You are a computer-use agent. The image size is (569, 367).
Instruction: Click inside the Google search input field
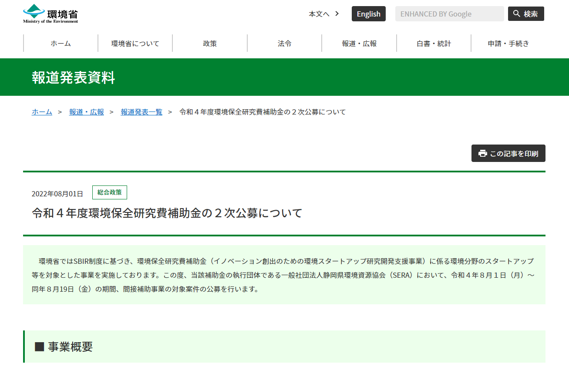[x=449, y=13]
